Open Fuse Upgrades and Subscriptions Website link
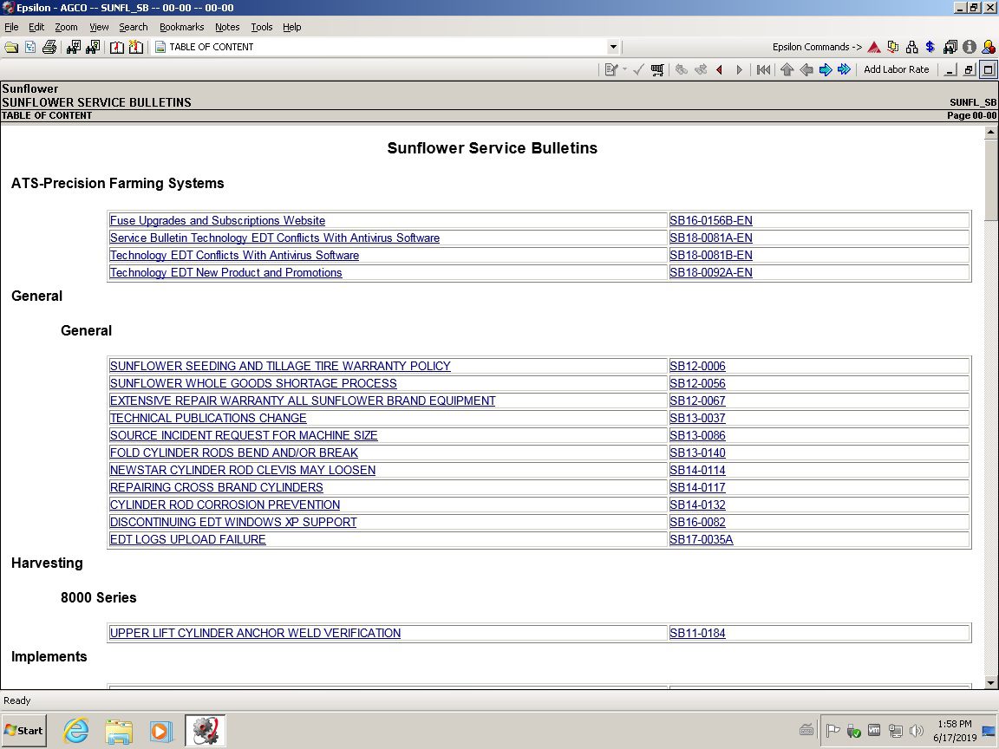 218,220
